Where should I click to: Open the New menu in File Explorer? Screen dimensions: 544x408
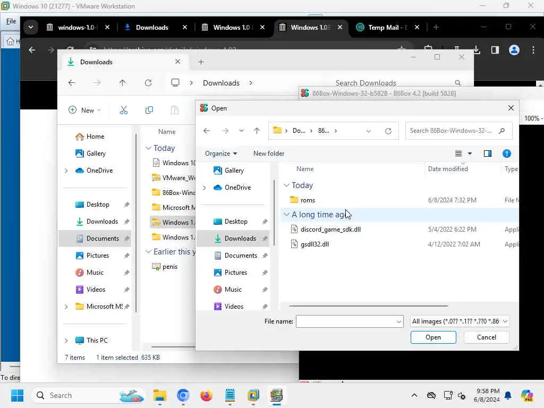point(84,110)
